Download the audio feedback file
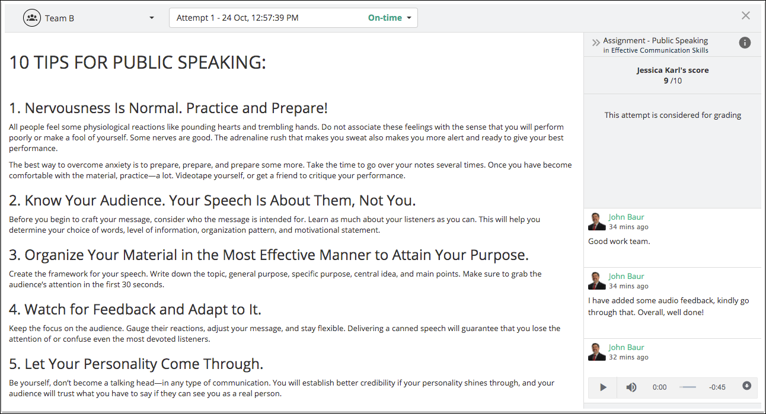The width and height of the screenshot is (766, 414). tap(746, 386)
